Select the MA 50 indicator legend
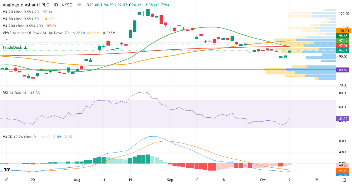352x184 pixels. pyautogui.click(x=21, y=19)
